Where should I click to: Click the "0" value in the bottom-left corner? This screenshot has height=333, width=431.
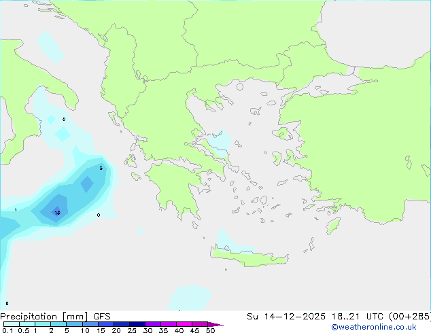[7, 304]
